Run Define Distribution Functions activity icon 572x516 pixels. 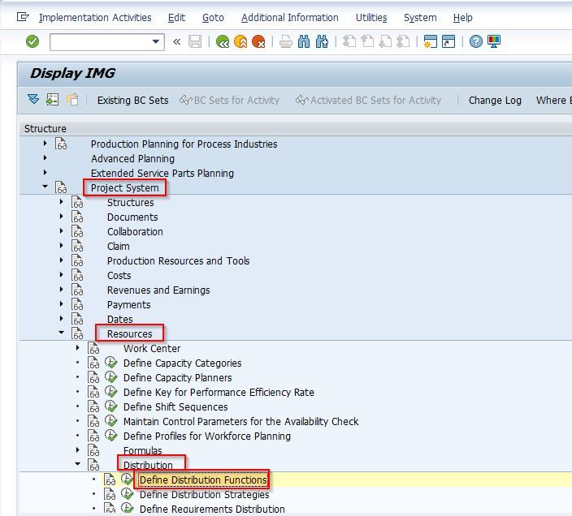coord(127,479)
